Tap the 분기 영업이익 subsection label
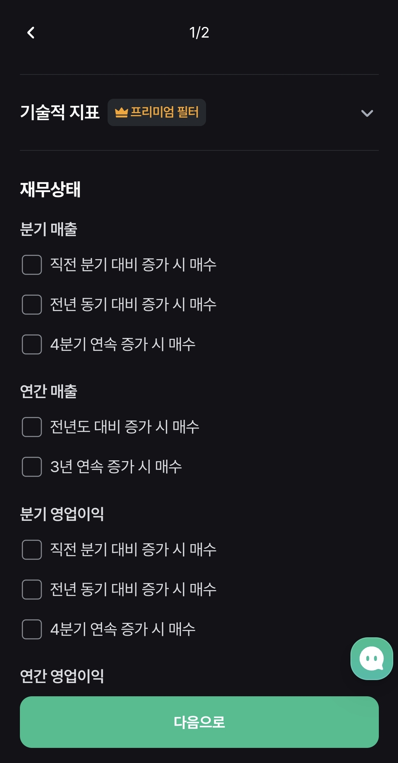Image resolution: width=398 pixels, height=763 pixels. point(62,514)
